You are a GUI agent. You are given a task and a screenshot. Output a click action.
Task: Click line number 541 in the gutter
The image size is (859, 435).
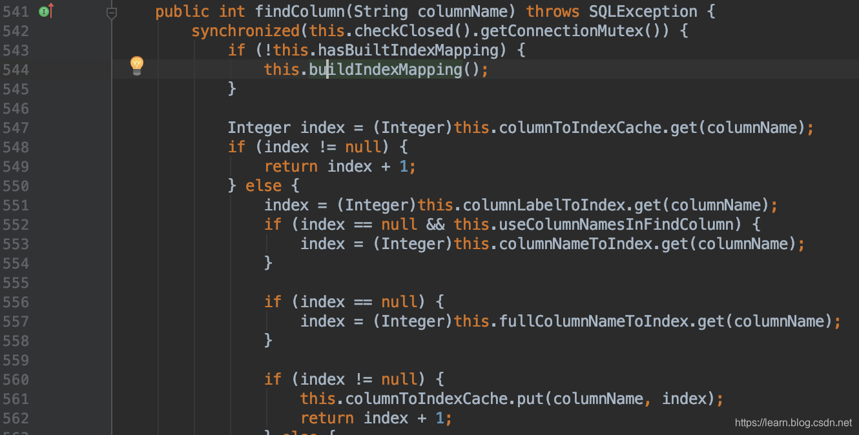(x=16, y=12)
